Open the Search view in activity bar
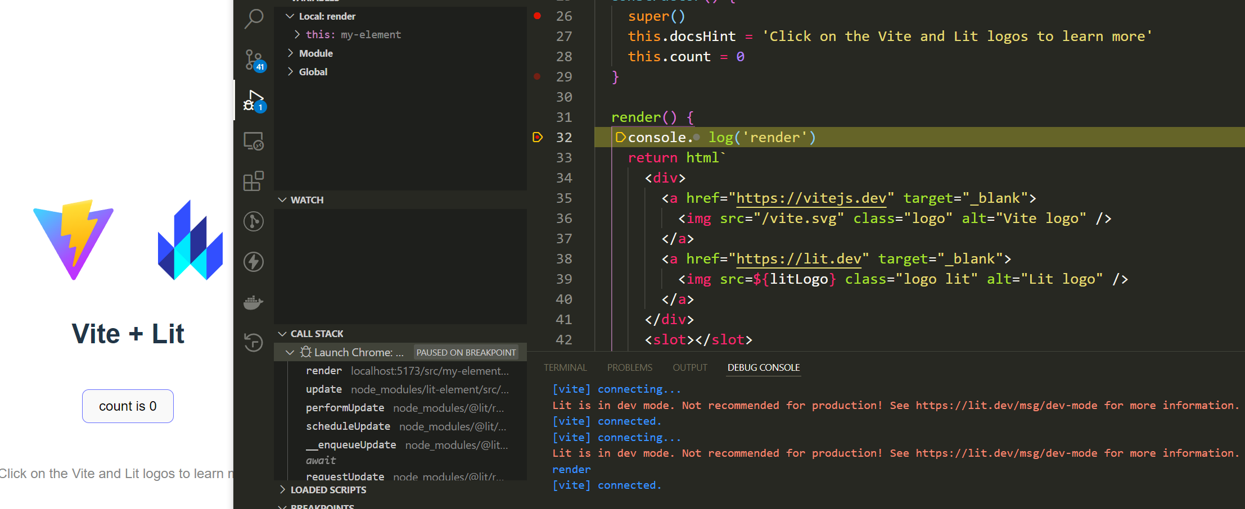The height and width of the screenshot is (509, 1245). (x=254, y=19)
